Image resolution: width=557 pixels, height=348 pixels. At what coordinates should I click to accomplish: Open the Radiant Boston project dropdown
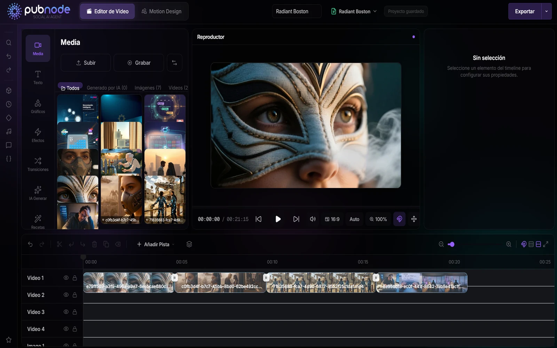pyautogui.click(x=354, y=11)
